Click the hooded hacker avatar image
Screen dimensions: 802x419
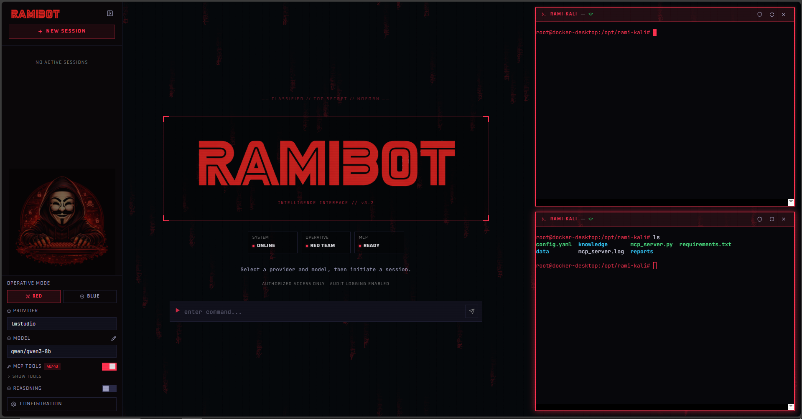(62, 221)
